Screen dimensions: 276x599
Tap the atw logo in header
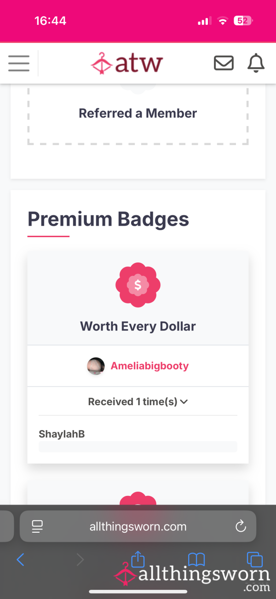click(x=126, y=64)
